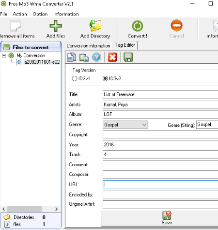Click the green plus Add files icon
The height and width of the screenshot is (230, 218).
coord(56,26)
